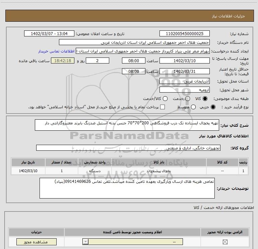This screenshot has height=249, width=258.
Task: Click the اعلام وضعیت مجوز توسط تامین کننده header
Action: [x=132, y=232]
